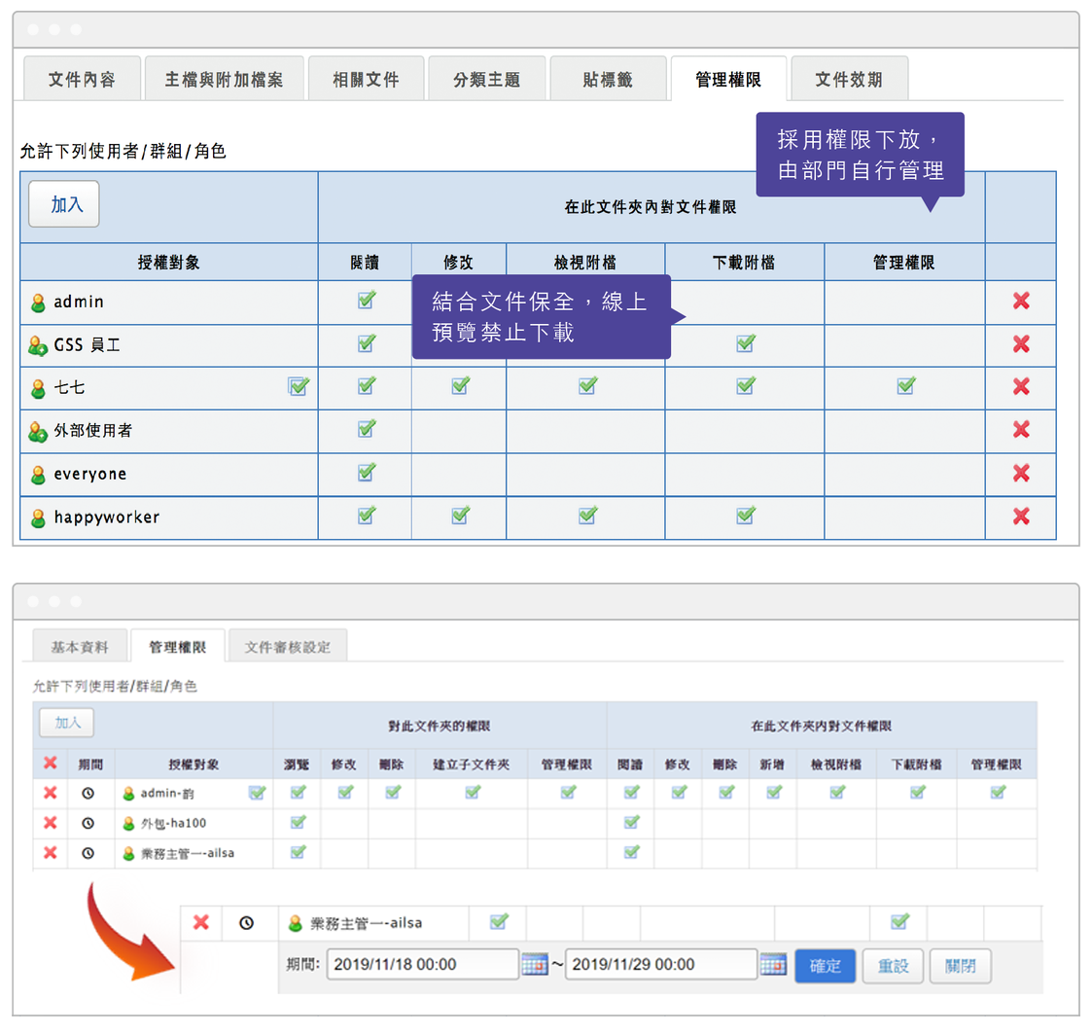Screen dimensions: 1092x1033
Task: Toggle the select-all checkbox beside admin-韵
Action: coord(257,793)
